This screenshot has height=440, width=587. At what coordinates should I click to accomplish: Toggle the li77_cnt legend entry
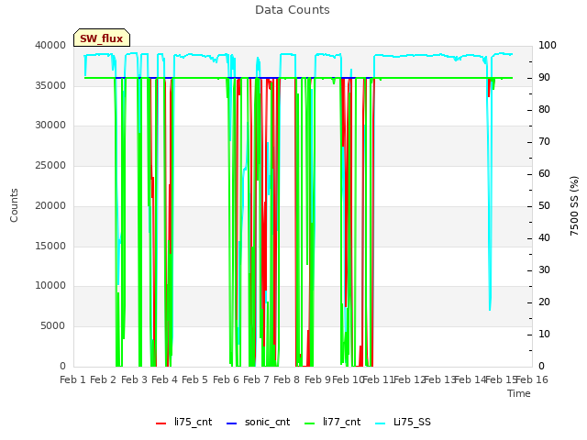coord(332,422)
